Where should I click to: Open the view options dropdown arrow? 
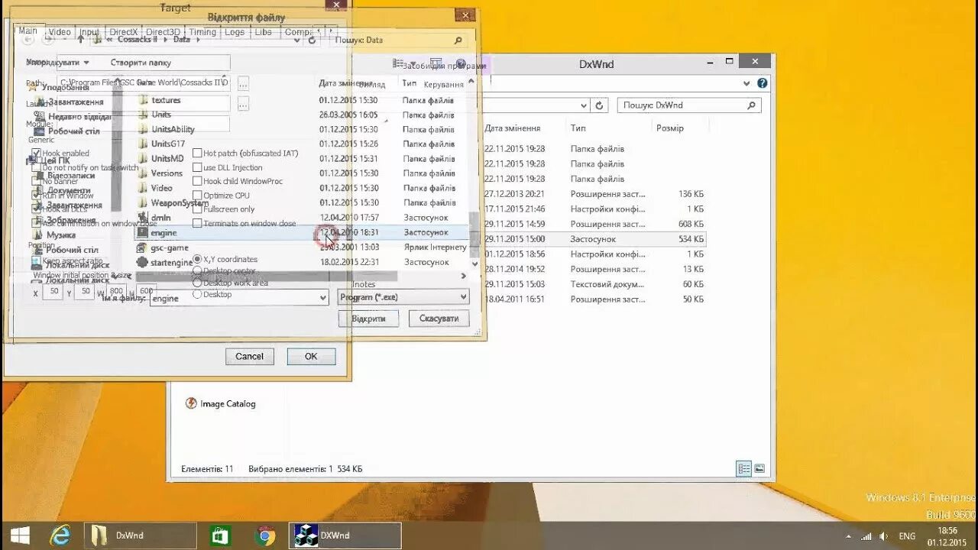tap(412, 65)
